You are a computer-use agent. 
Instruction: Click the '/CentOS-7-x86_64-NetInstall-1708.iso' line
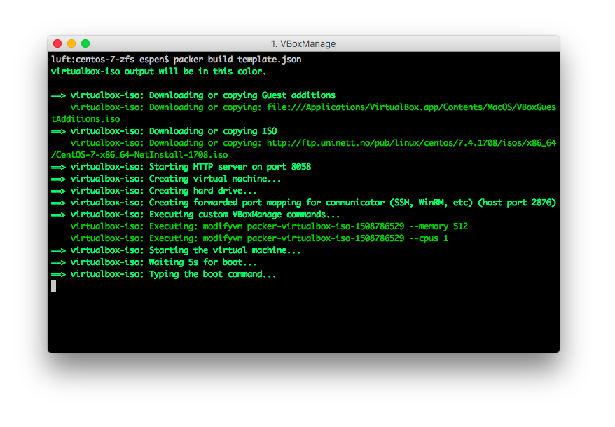pyautogui.click(x=139, y=155)
